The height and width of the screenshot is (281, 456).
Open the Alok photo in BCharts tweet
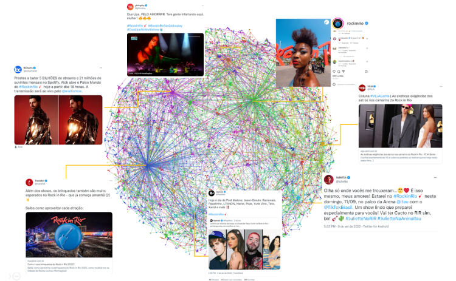pyautogui.click(x=58, y=120)
